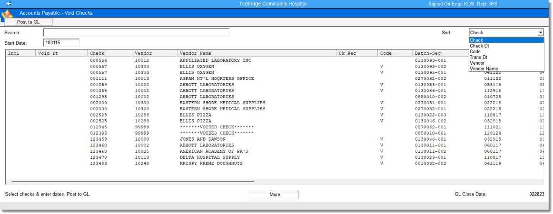Click the V code for Krispy Kreme row
Screen dimensions: 553x214
click(x=381, y=164)
